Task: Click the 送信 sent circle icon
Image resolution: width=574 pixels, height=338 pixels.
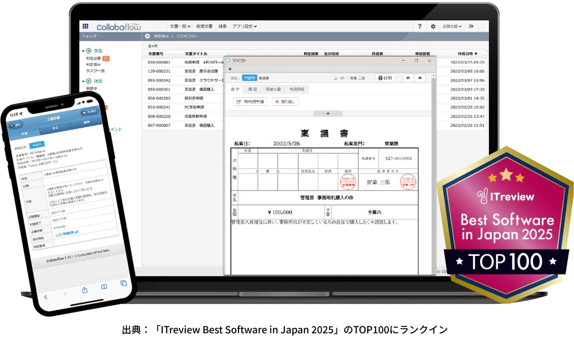Action: (x=88, y=81)
